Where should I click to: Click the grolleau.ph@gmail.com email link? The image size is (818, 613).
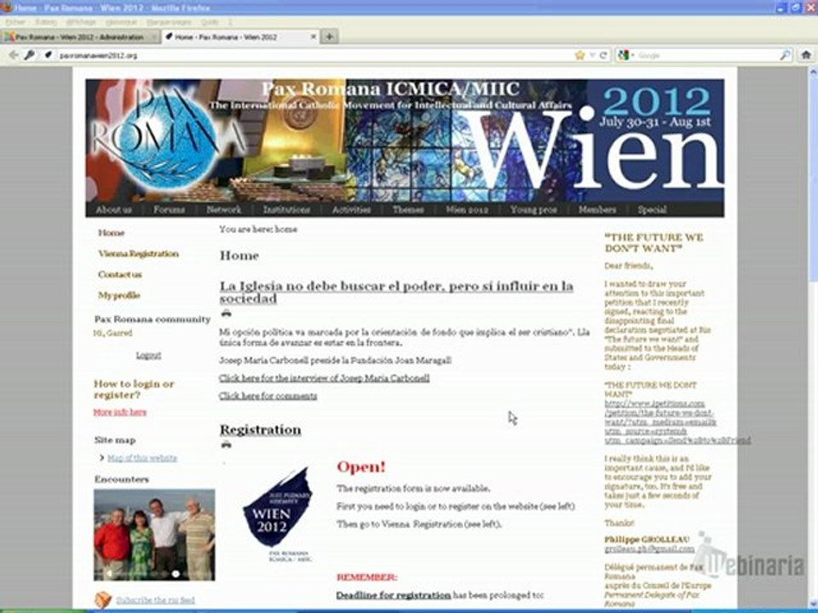(x=649, y=549)
